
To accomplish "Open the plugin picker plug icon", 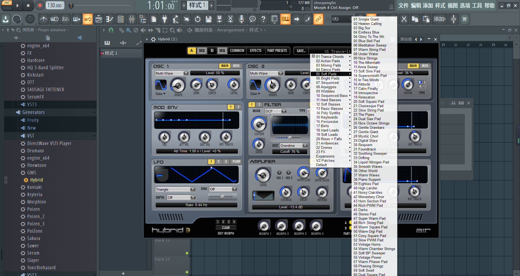I will (x=165, y=19).
